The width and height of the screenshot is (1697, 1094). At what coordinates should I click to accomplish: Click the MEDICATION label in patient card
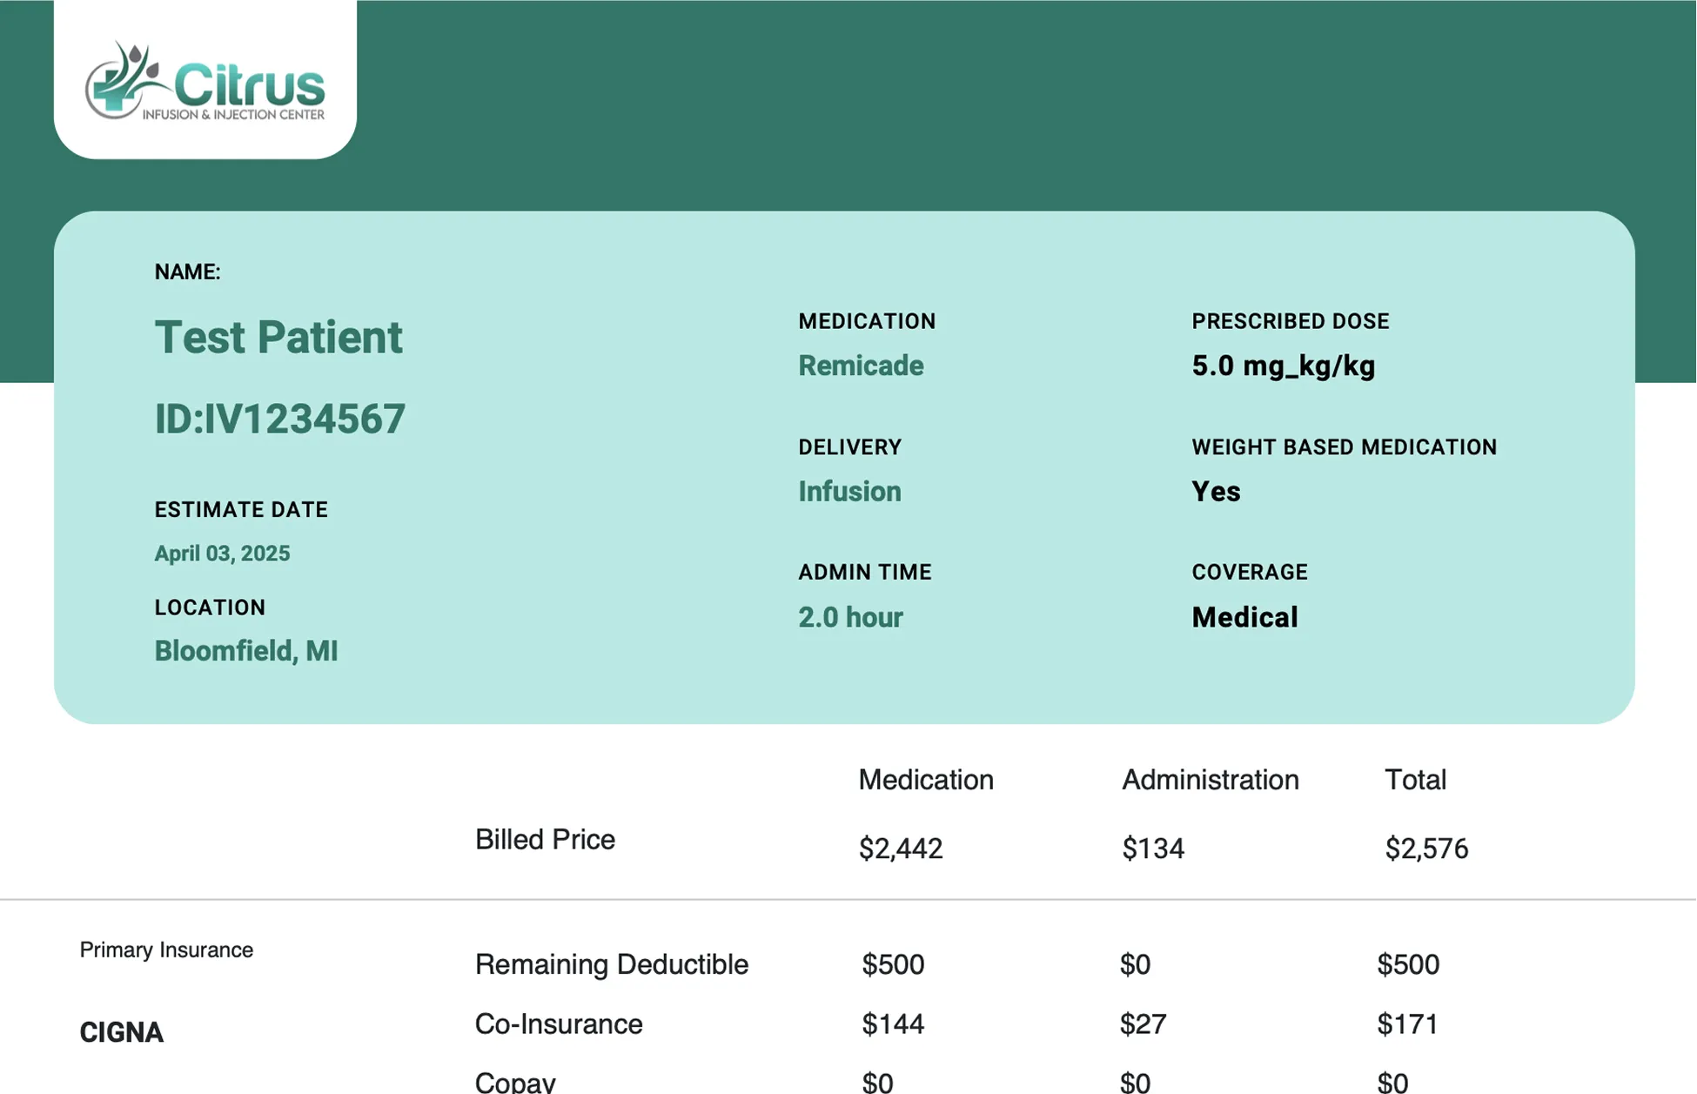[x=867, y=321]
